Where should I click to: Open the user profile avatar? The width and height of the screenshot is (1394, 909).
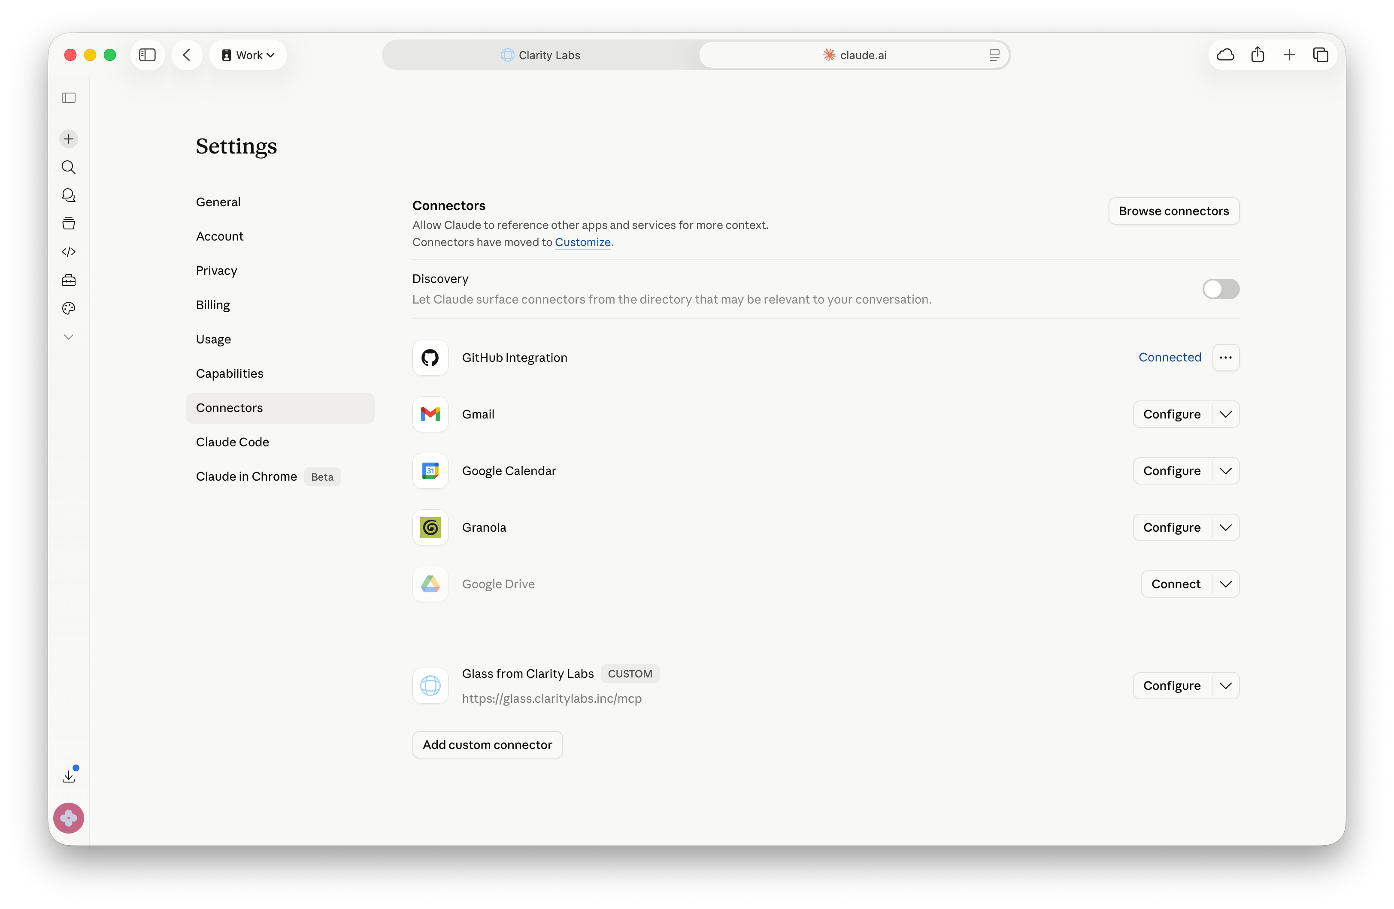pyautogui.click(x=69, y=818)
